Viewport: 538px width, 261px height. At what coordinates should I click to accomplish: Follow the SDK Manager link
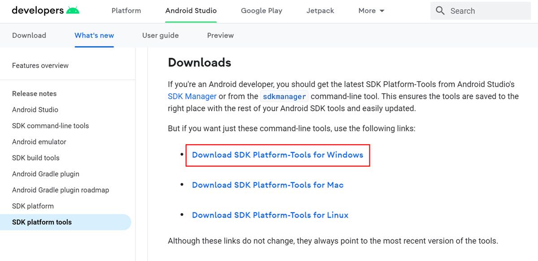pyautogui.click(x=192, y=96)
